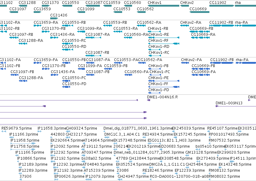Click the CG10559-RB transcript label

click(x=115, y=22)
